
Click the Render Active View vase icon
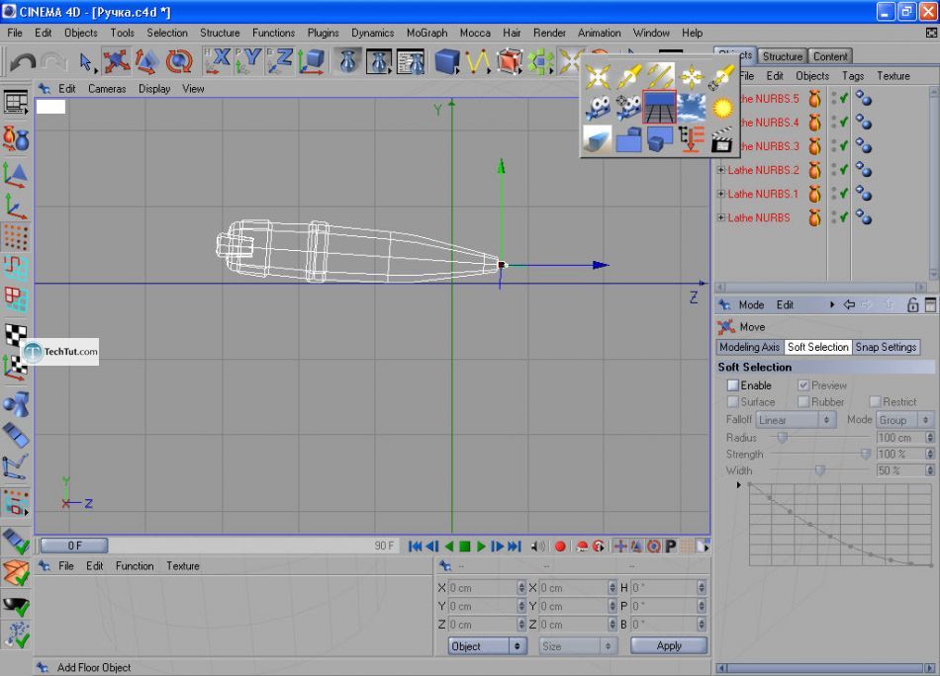347,61
